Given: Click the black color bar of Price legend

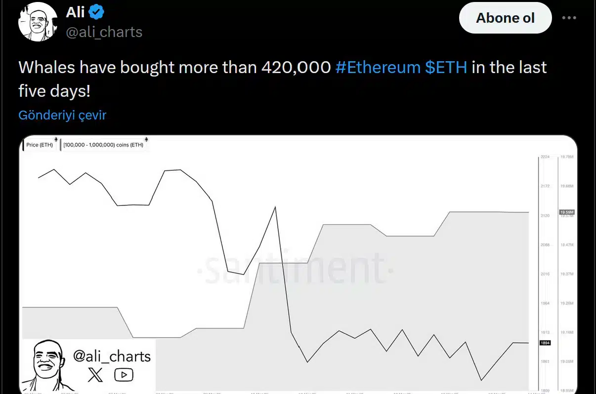Looking at the screenshot, I should click(23, 145).
